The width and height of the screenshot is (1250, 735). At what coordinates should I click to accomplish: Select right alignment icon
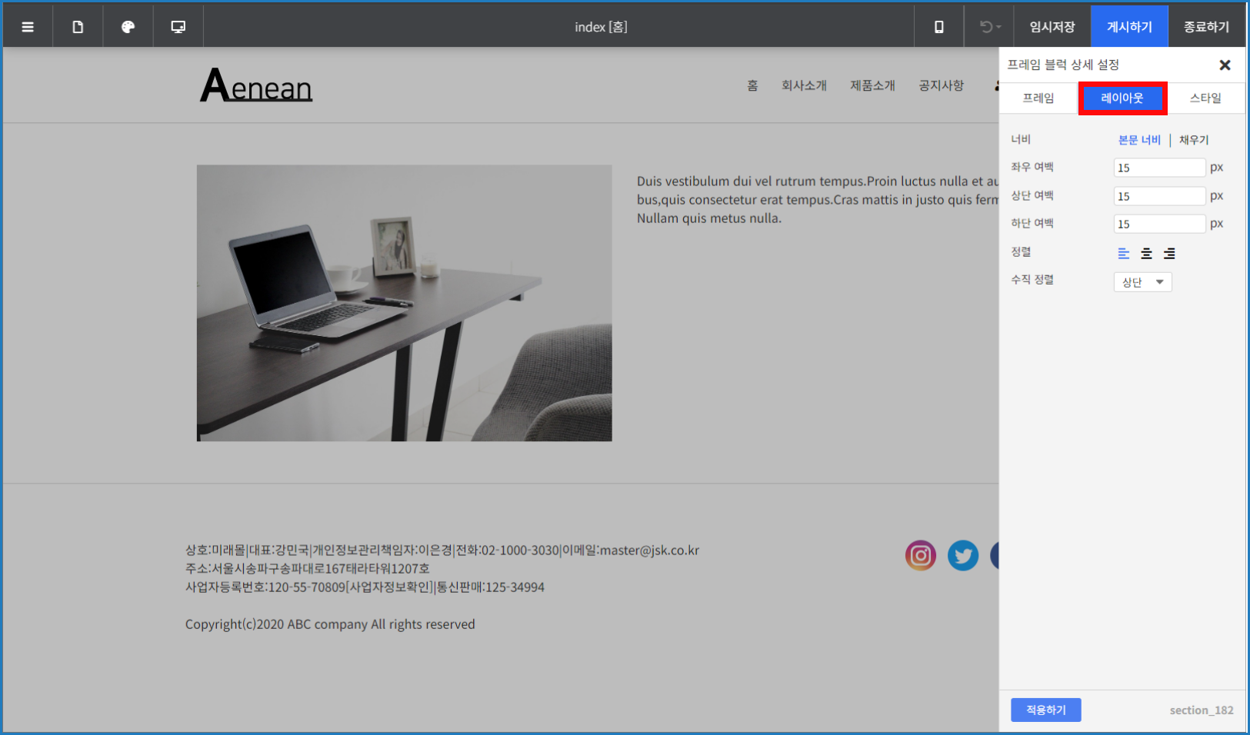1169,254
